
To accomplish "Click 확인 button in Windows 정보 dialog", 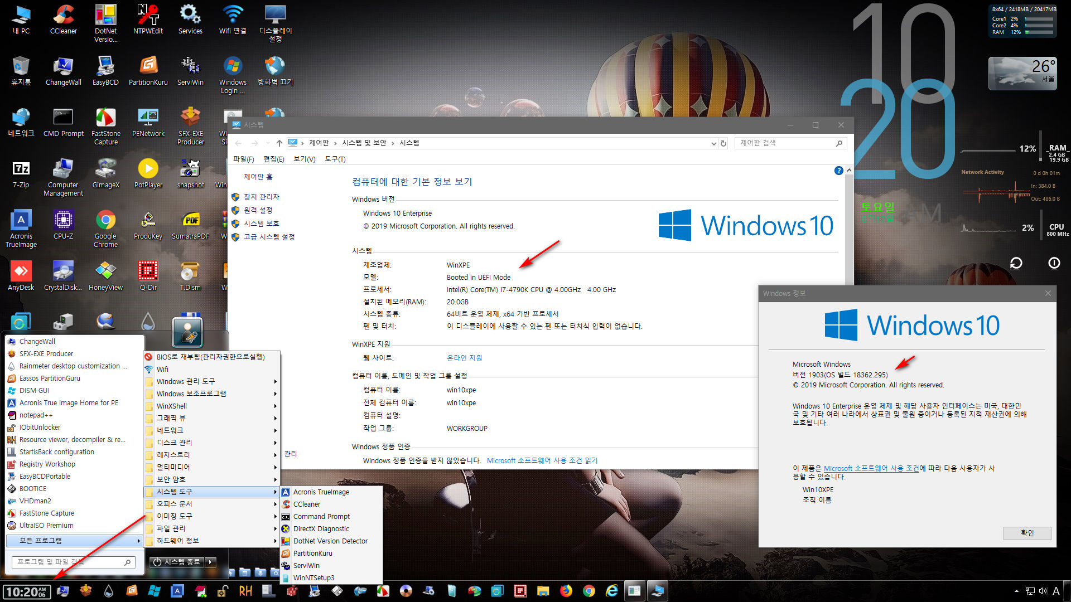I will [1027, 533].
